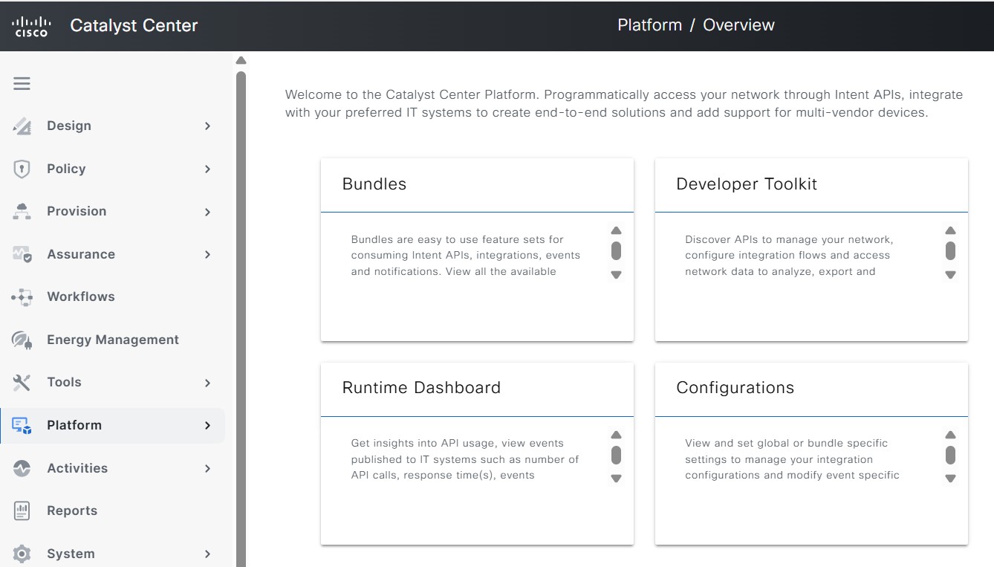
Task: Select the Design pencil icon
Action: pyautogui.click(x=22, y=126)
